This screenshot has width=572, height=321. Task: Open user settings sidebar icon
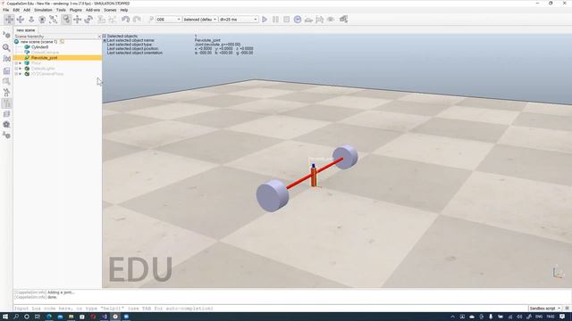[6, 136]
